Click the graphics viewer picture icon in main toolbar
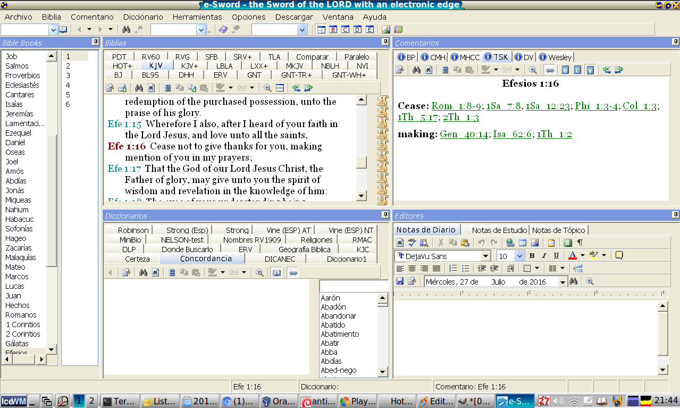 (386, 30)
